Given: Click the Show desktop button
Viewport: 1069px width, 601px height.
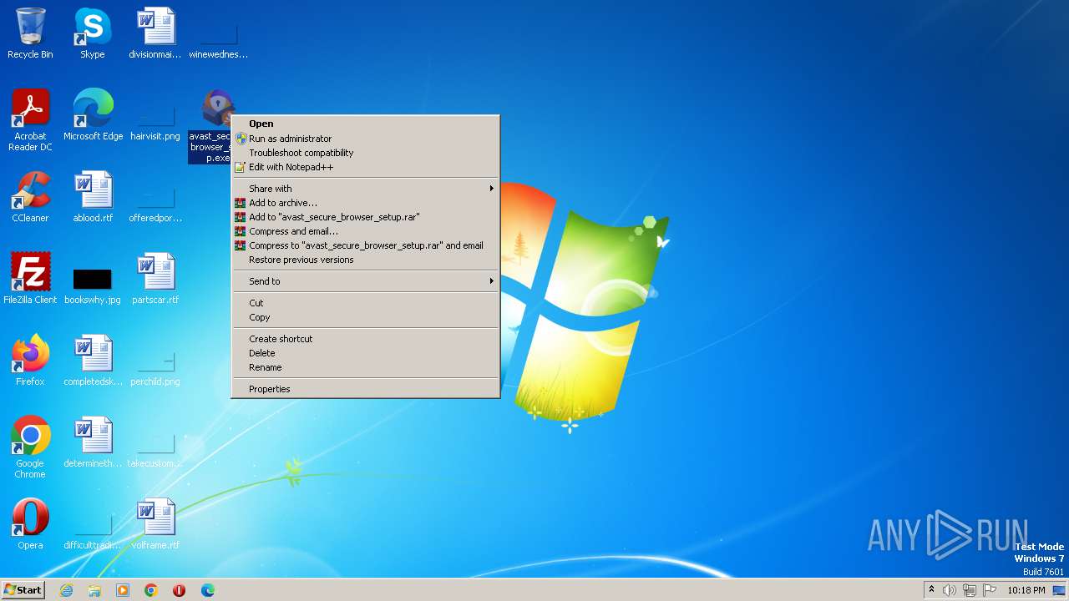Looking at the screenshot, I should (x=1060, y=590).
